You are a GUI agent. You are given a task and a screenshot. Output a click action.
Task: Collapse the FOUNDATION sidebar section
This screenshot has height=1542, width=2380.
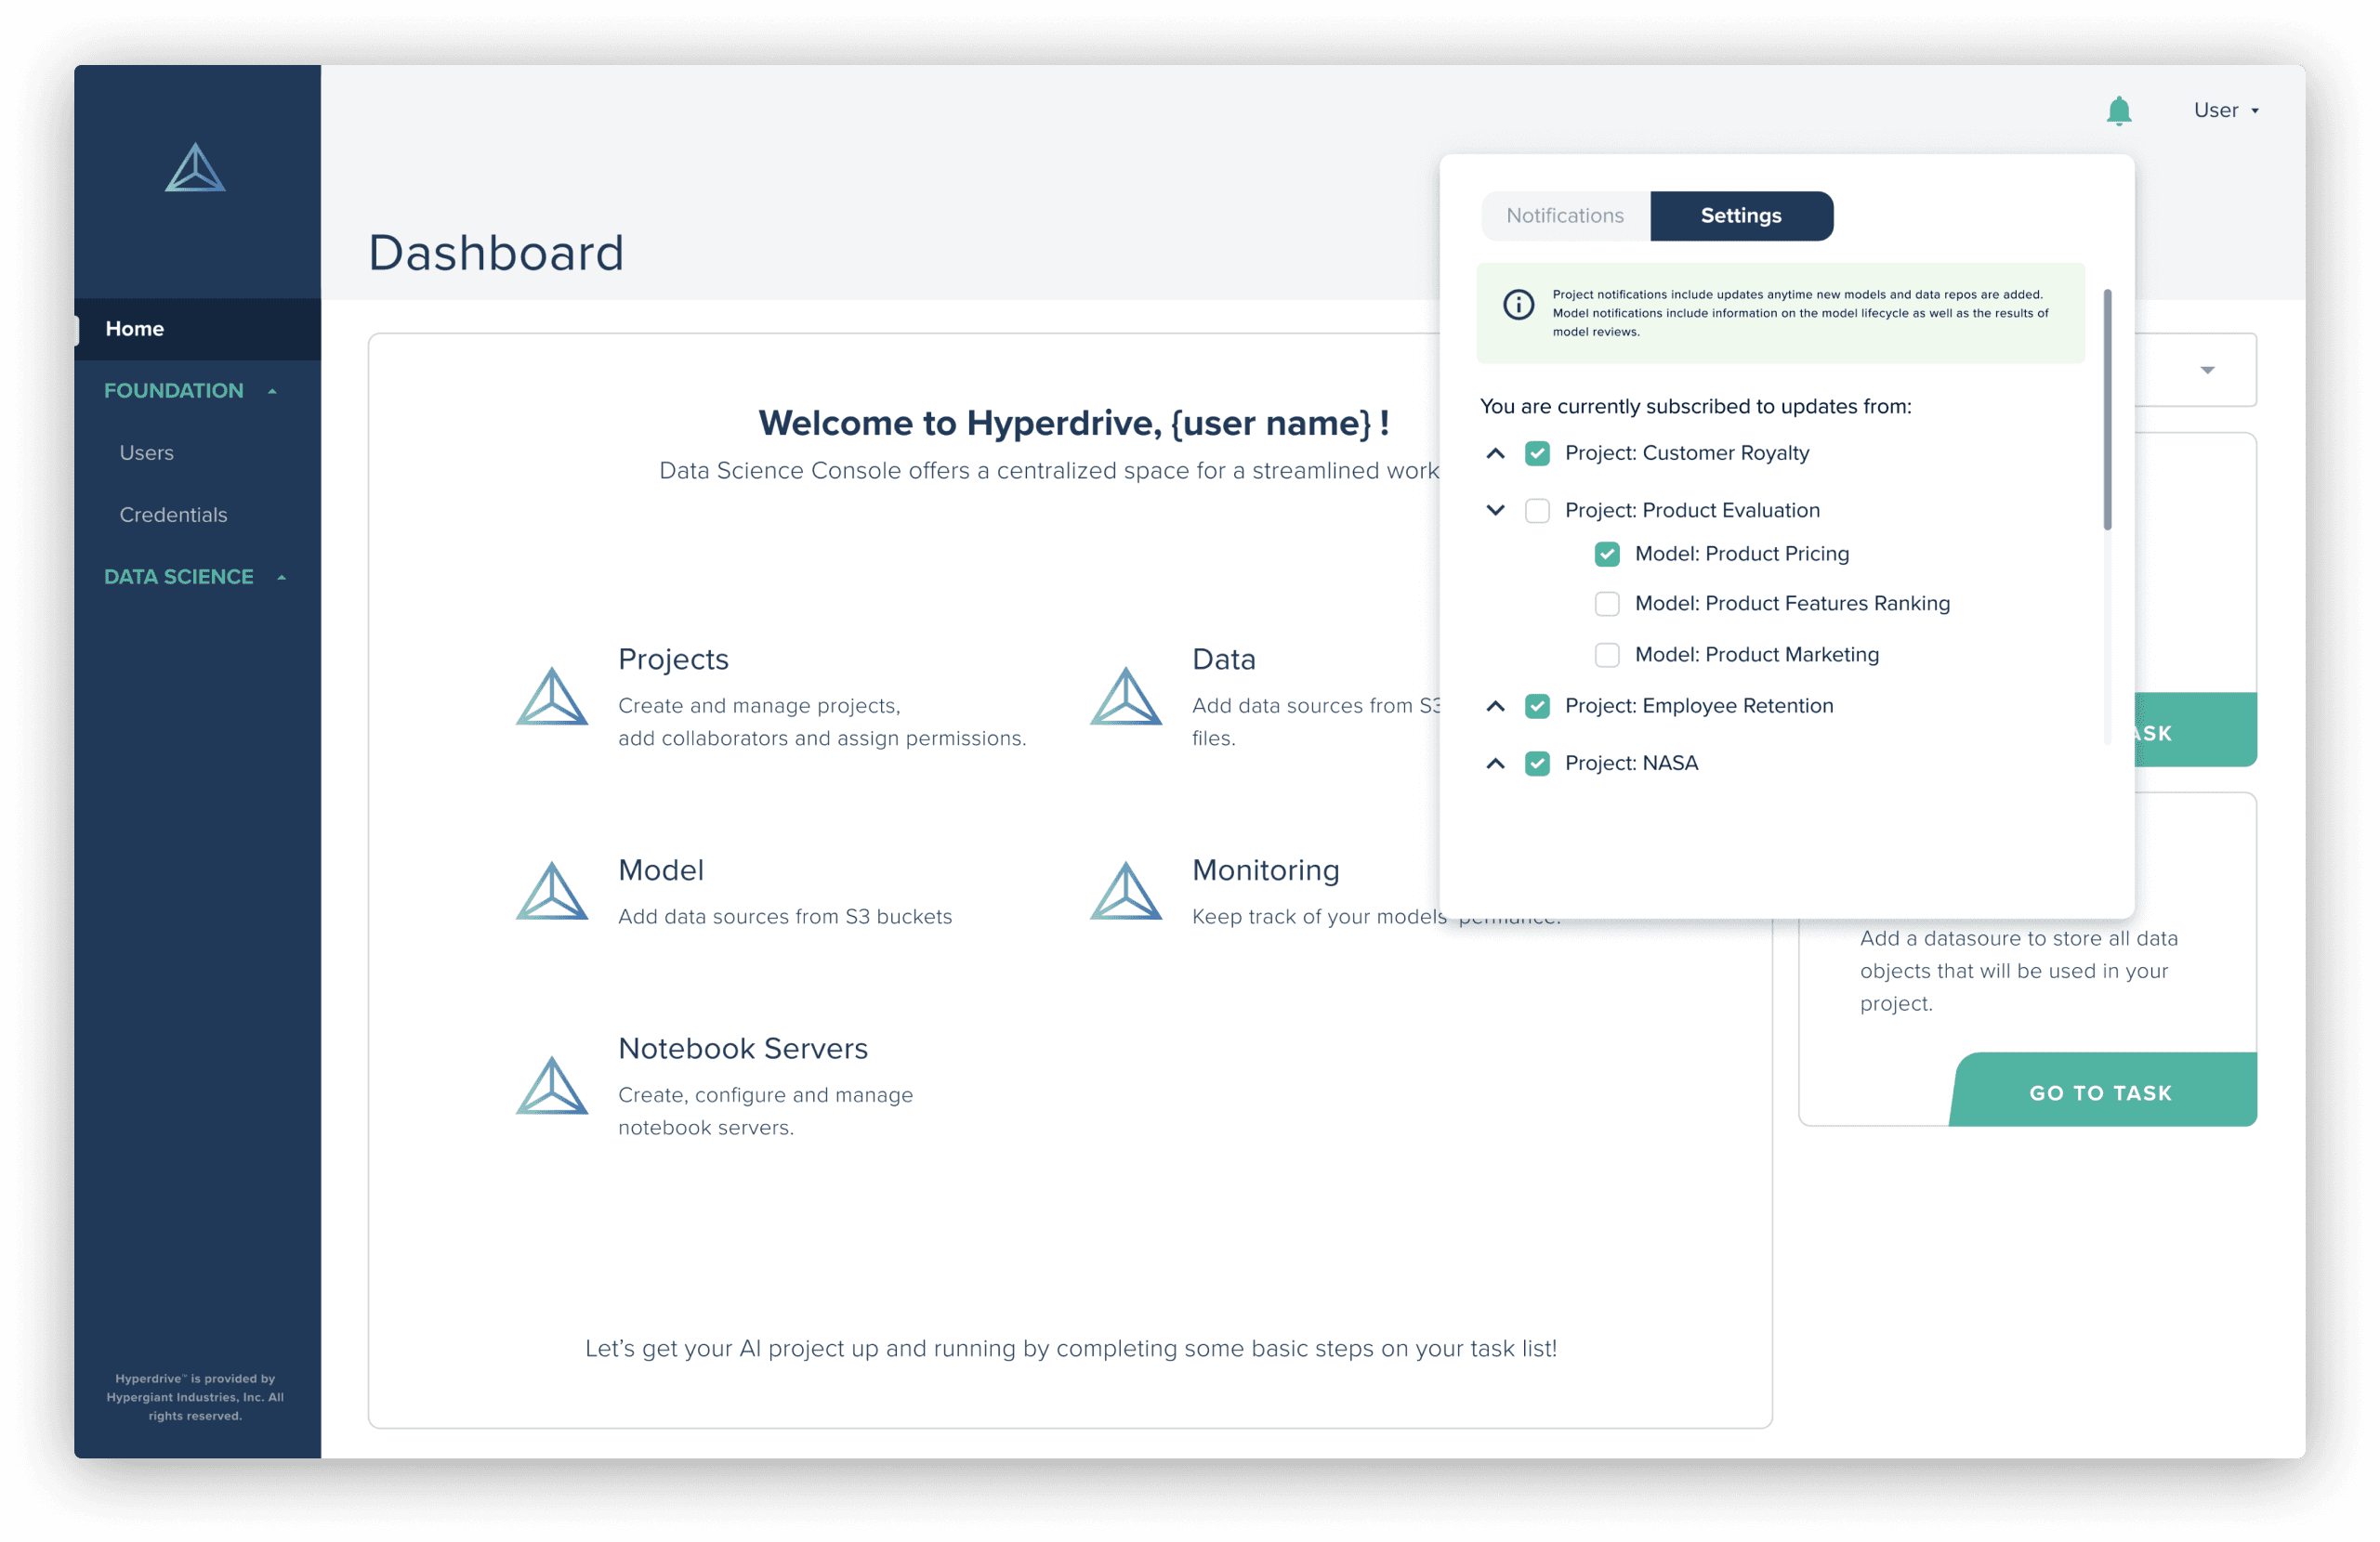pyautogui.click(x=273, y=391)
